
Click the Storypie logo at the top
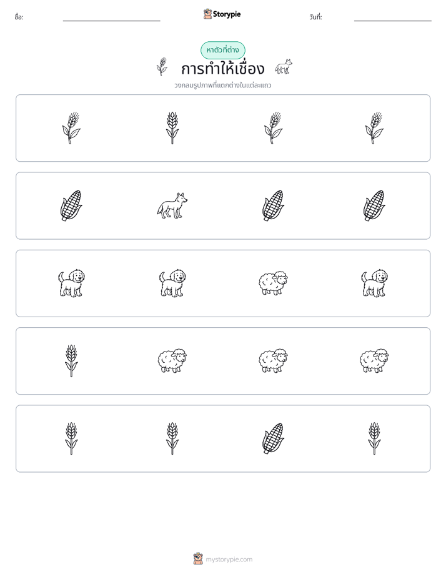coord(222,14)
